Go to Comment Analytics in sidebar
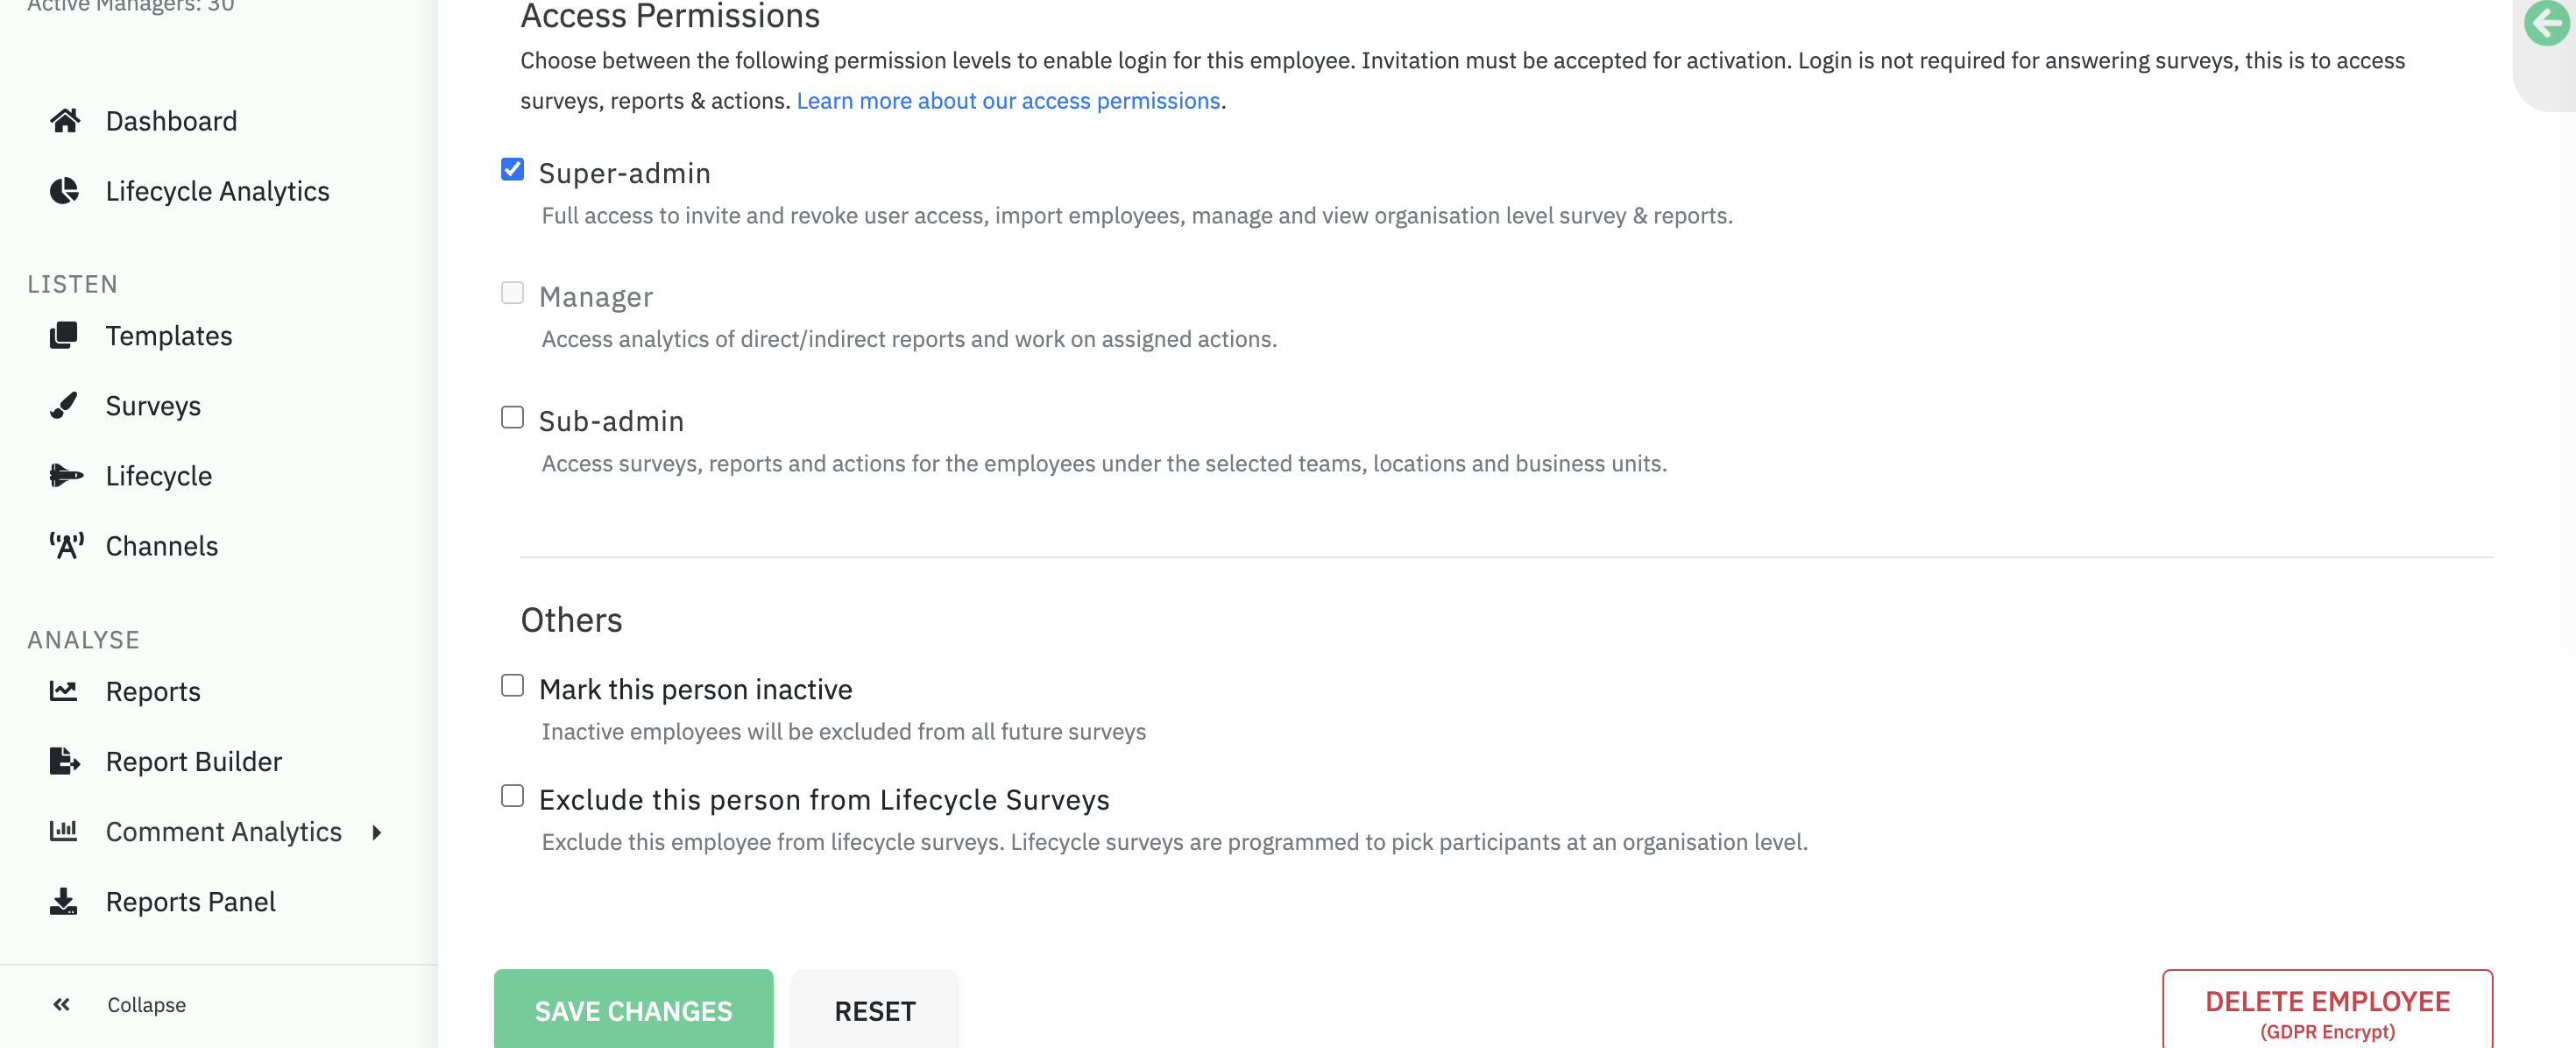Screen dimensions: 2576x1048 223,831
